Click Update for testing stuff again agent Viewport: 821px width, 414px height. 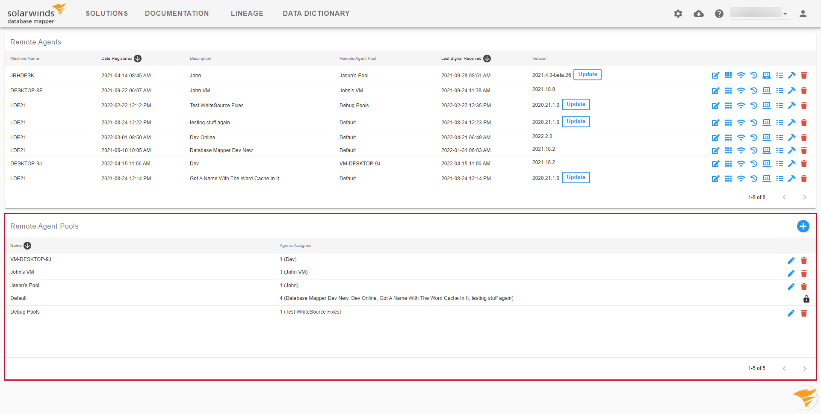pos(576,121)
